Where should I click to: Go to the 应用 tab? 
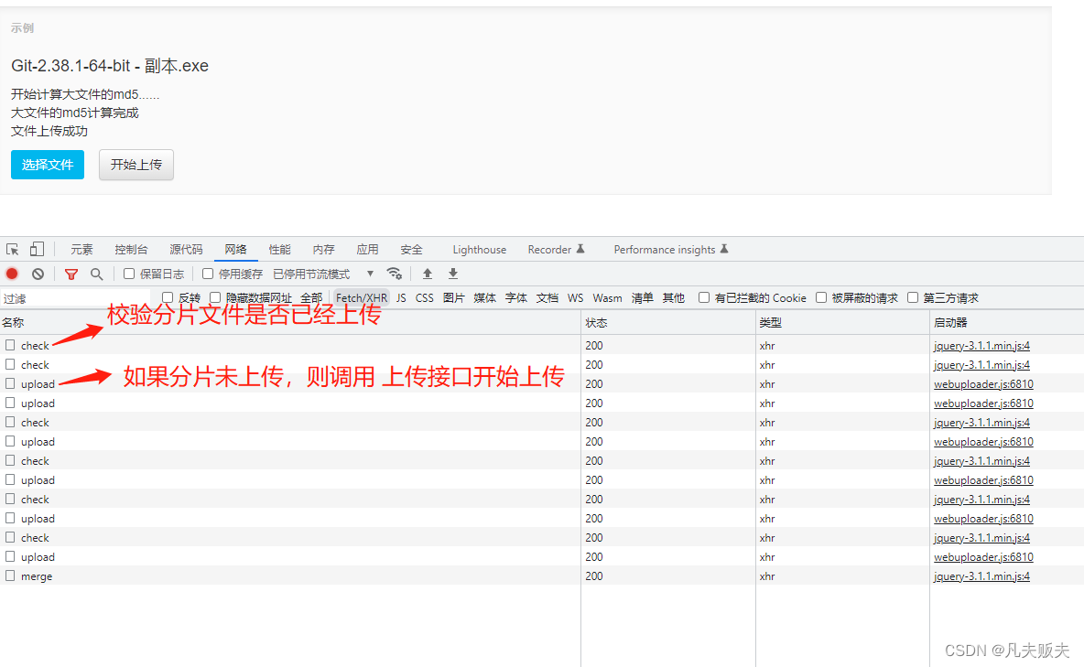click(367, 250)
